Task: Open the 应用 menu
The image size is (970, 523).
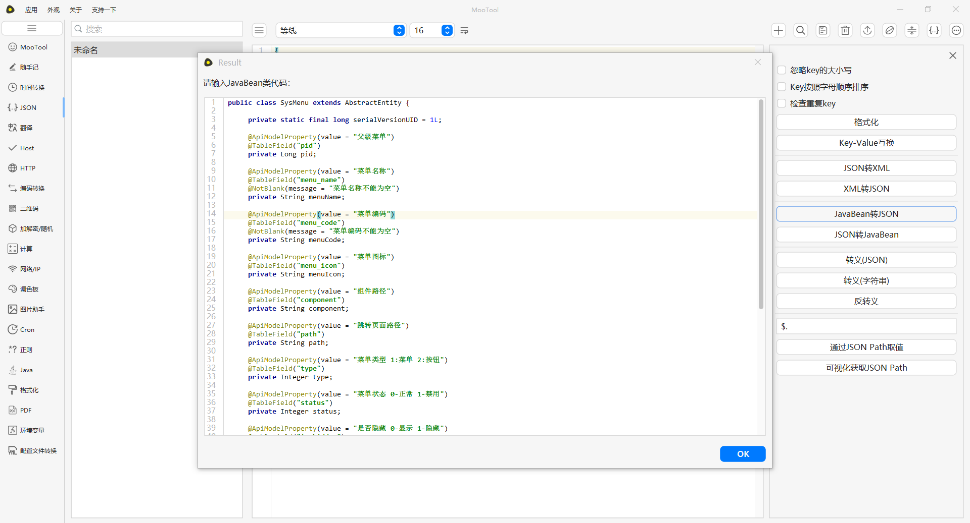Action: 31,10
